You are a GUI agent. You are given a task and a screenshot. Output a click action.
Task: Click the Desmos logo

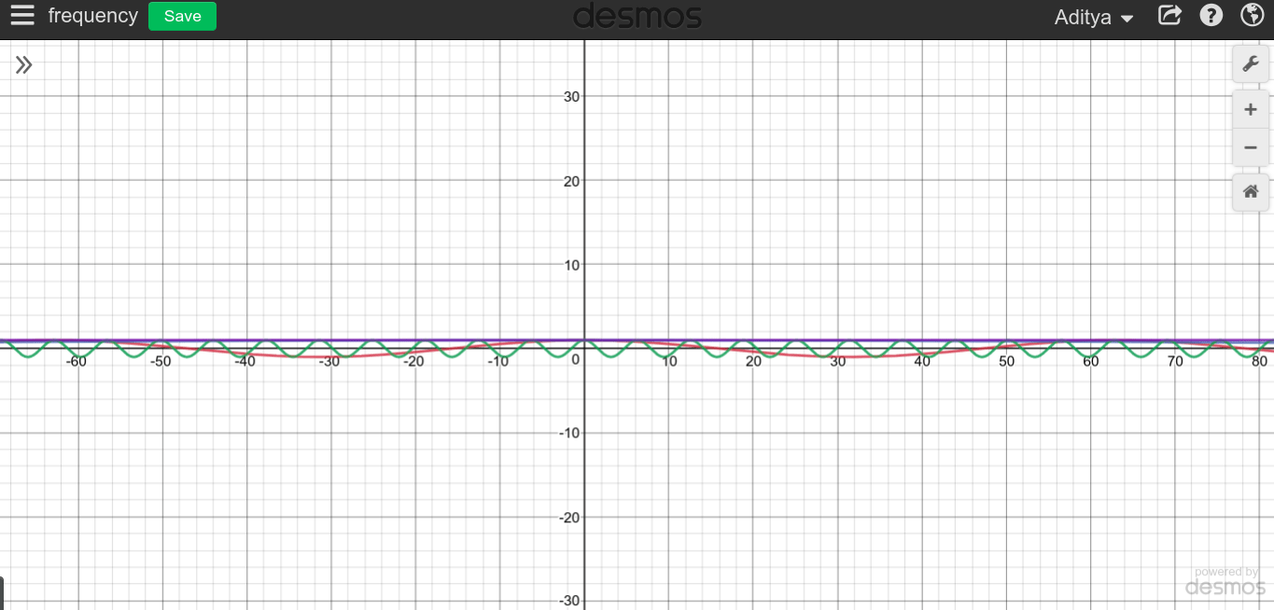pos(637,16)
